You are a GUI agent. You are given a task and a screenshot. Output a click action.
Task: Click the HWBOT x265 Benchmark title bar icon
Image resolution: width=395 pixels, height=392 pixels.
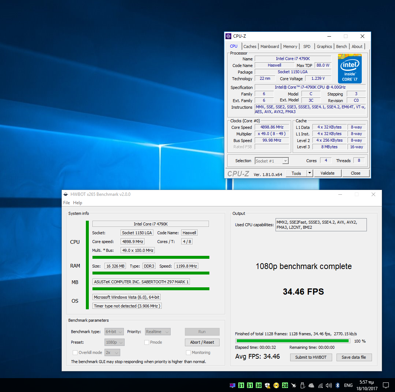66,194
